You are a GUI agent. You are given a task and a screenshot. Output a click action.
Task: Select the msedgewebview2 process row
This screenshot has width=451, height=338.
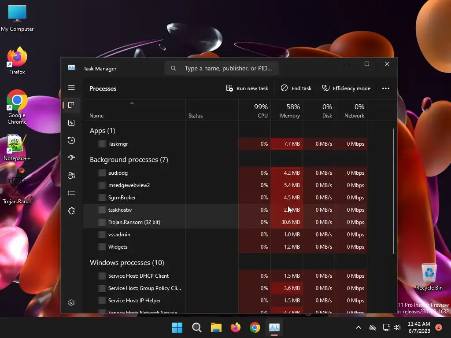click(225, 185)
